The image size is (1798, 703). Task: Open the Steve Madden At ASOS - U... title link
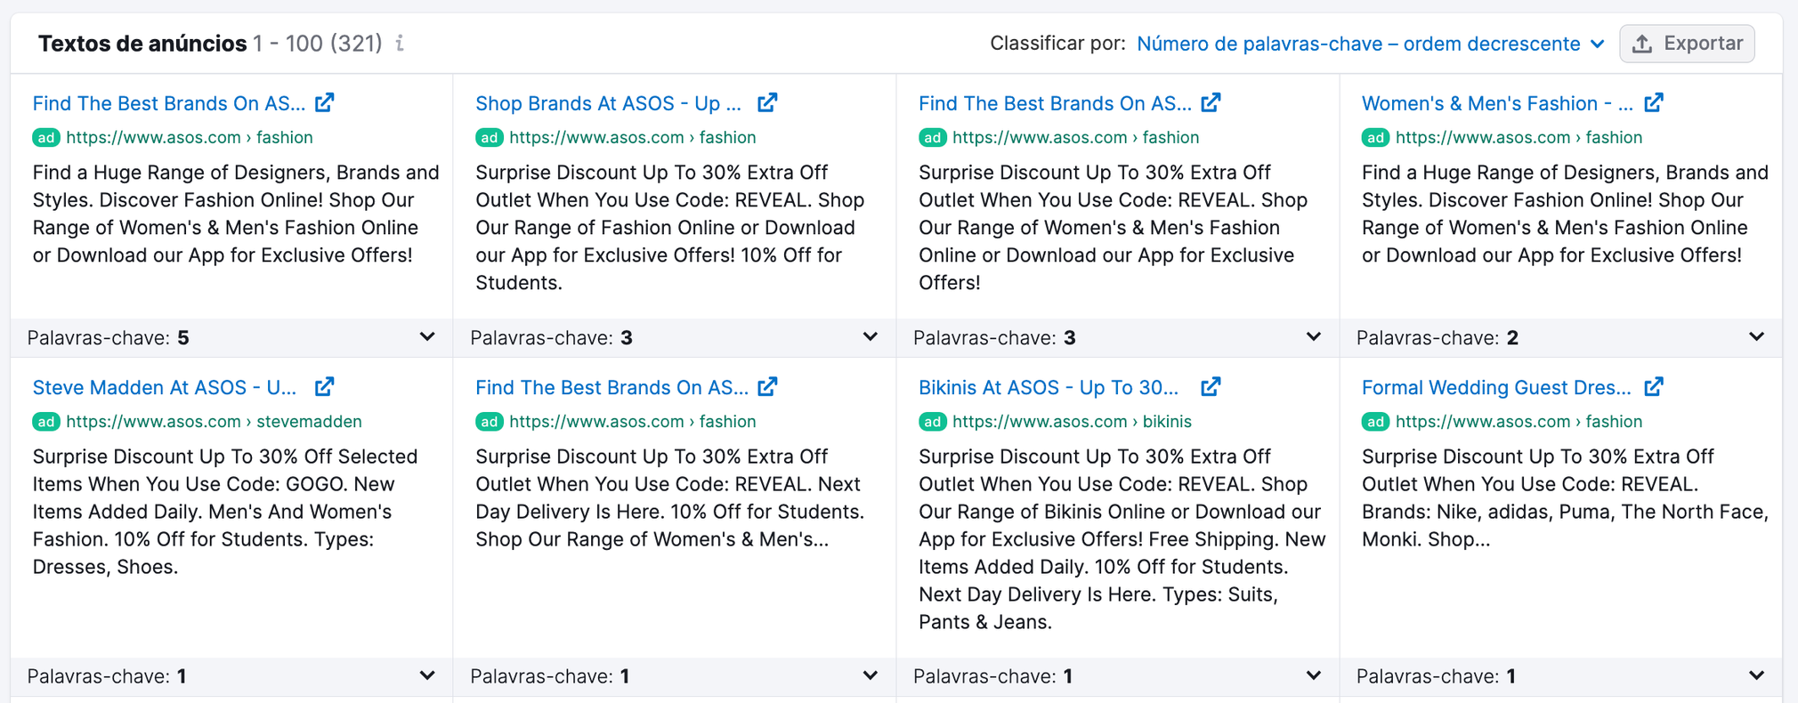[x=165, y=387]
